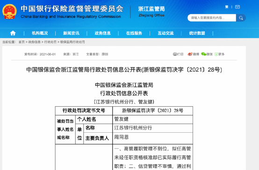Open the 政务信息 menu
Image resolution: width=259 pixels, height=170 pixels.
[x=102, y=33]
